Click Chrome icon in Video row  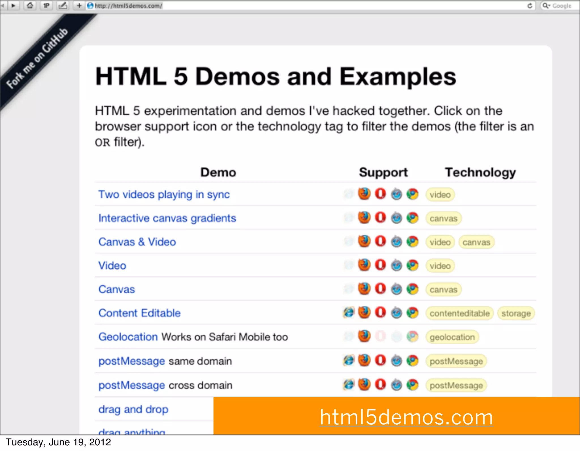412,265
